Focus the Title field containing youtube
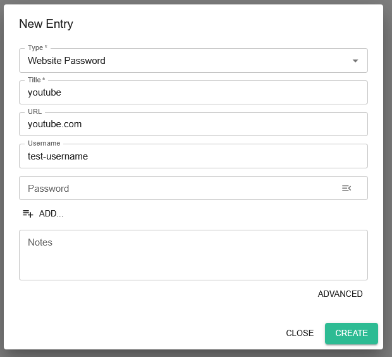 click(x=193, y=92)
